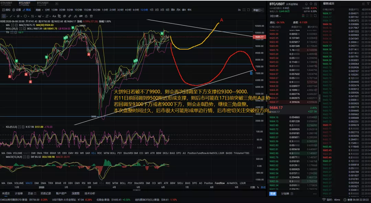Click the pencil freehand drawing tool
Viewport: 371px width, 203px height.
76,16
